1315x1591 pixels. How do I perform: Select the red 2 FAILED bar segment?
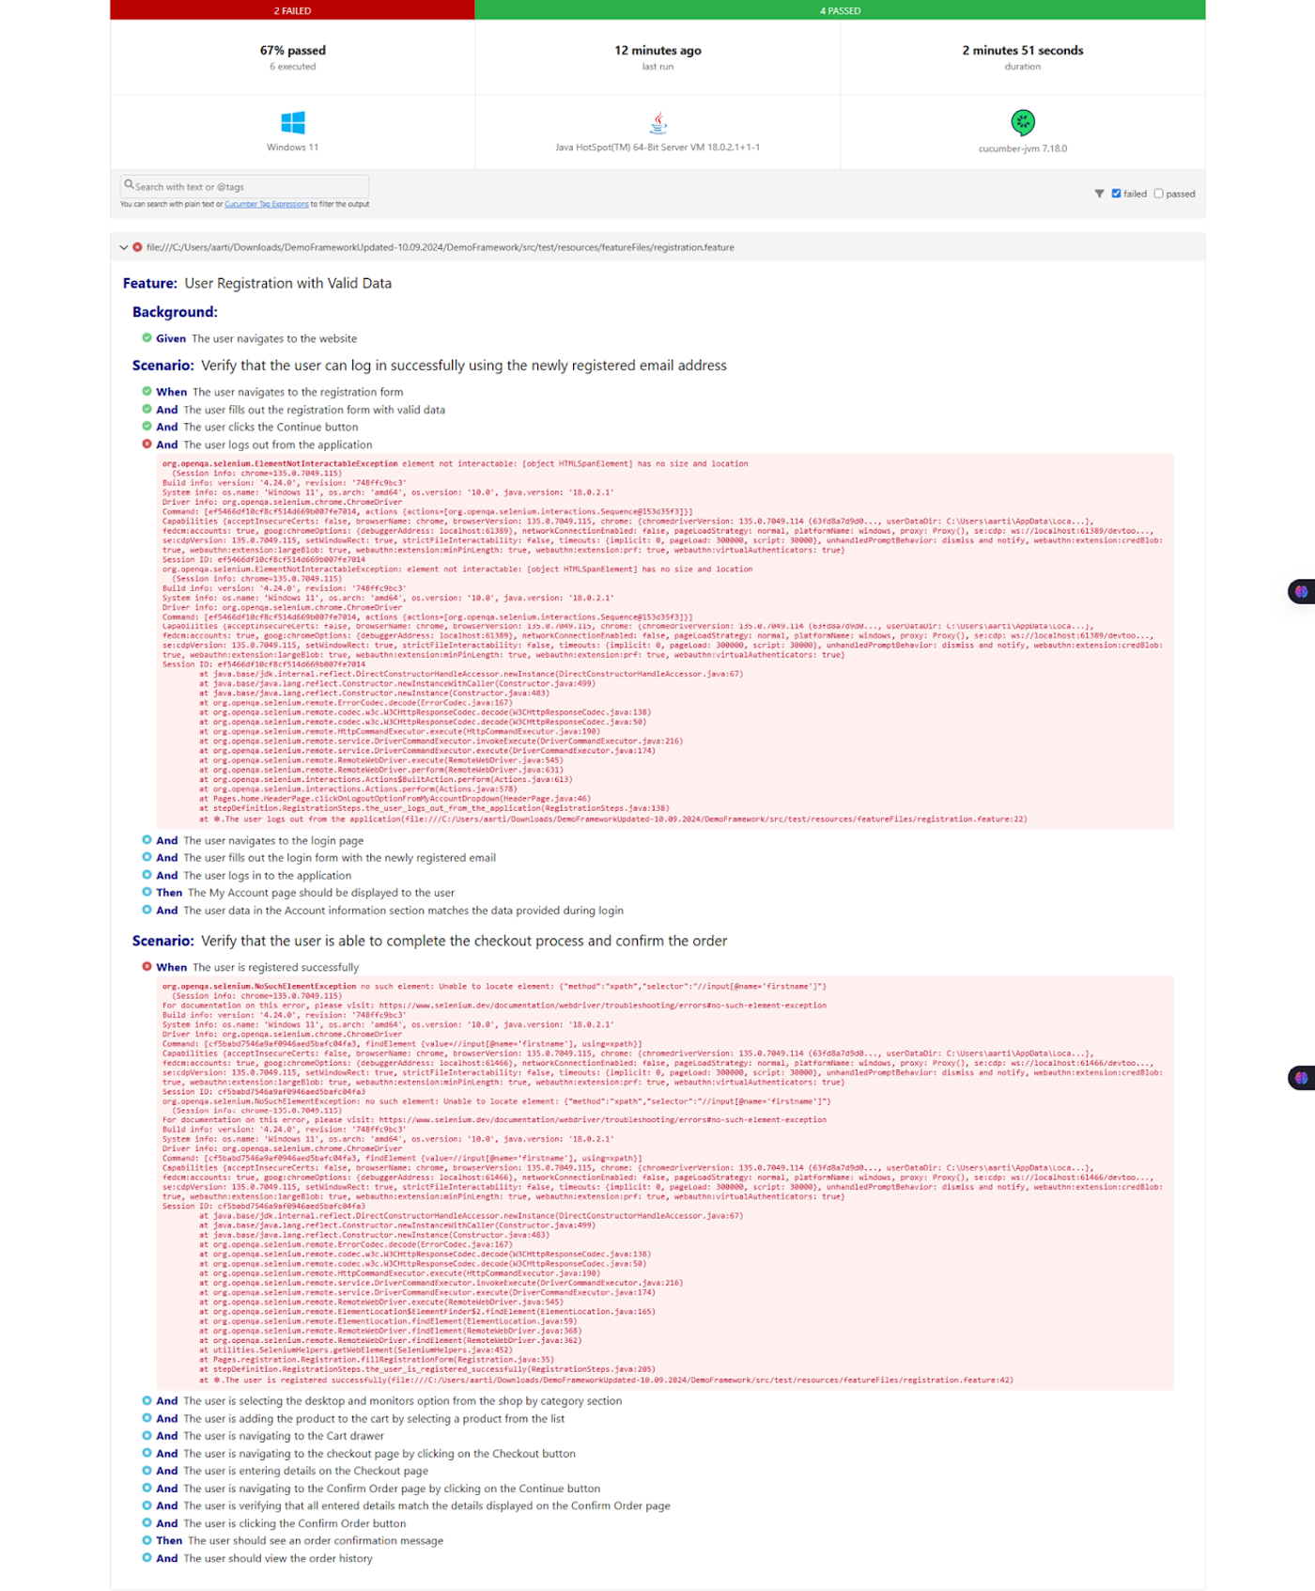coord(292,10)
